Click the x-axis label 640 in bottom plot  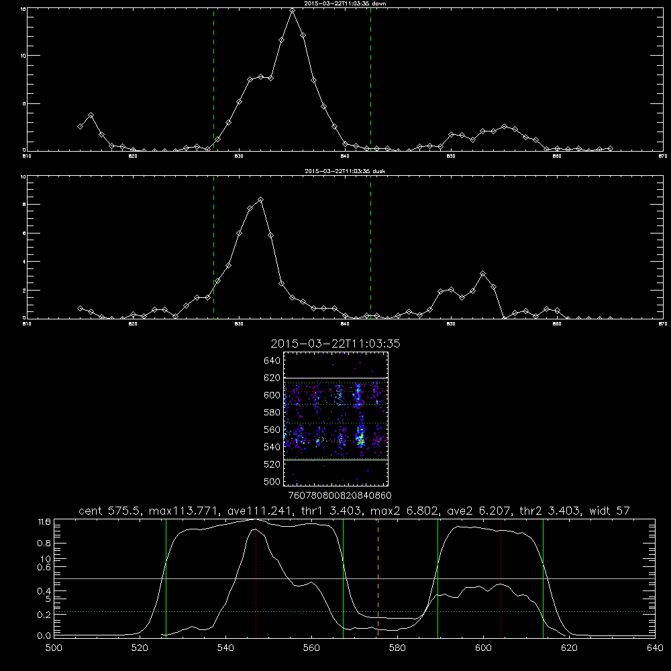tap(655, 648)
